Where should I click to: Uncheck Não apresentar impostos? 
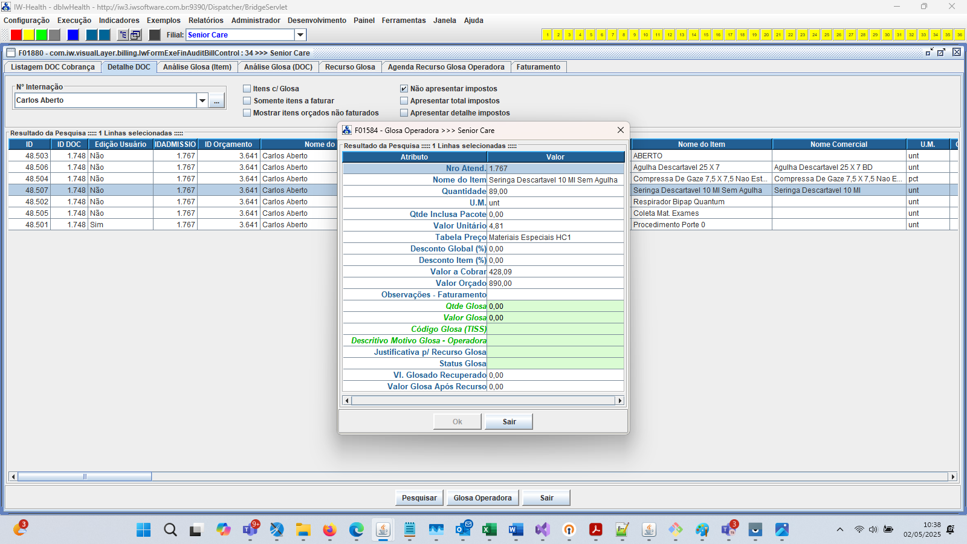click(x=404, y=89)
